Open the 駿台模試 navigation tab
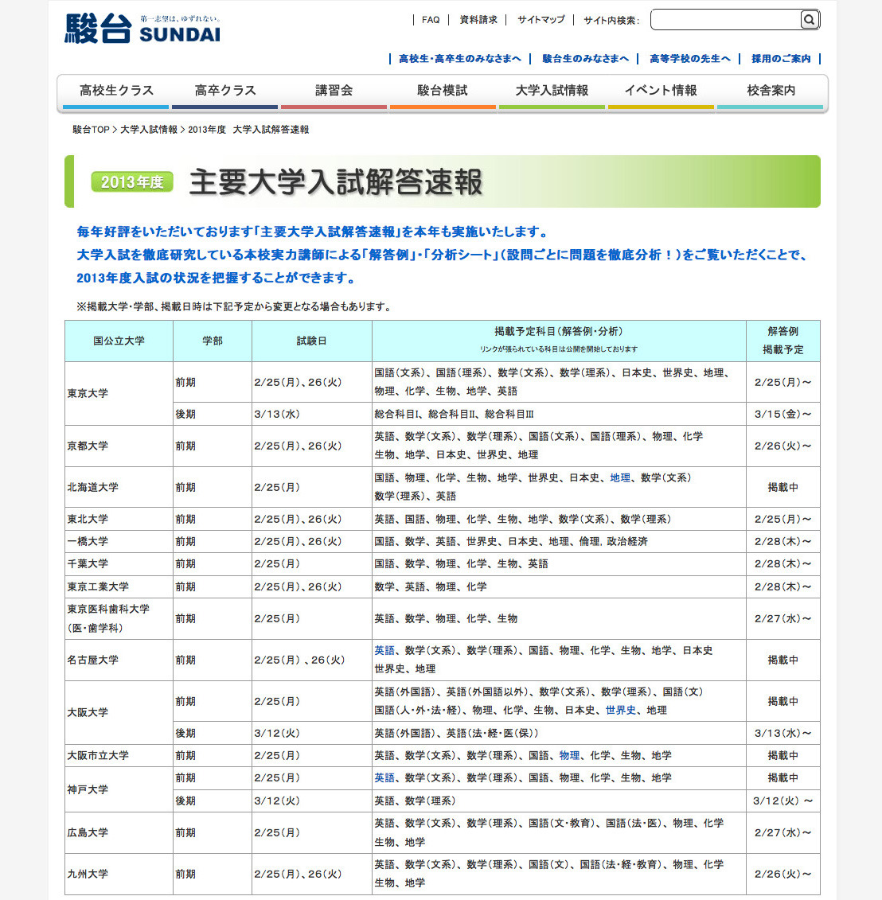Screen dimensions: 882x900 point(443,92)
